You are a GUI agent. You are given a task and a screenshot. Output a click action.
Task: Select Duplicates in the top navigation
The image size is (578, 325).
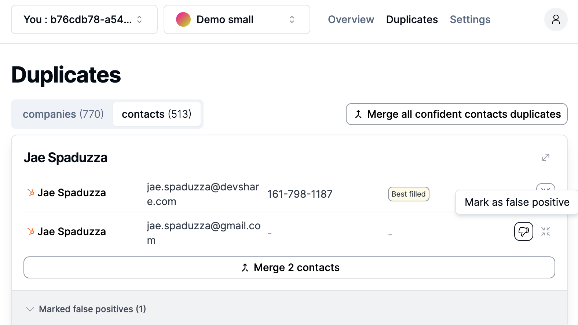click(x=411, y=19)
